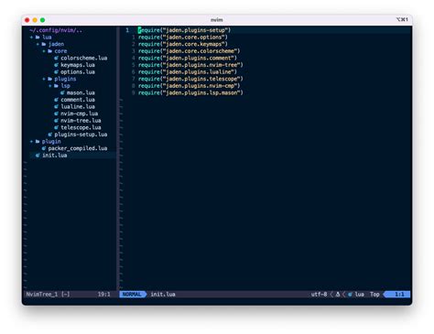Open packer_compiled.lua from the tree

tap(78, 148)
